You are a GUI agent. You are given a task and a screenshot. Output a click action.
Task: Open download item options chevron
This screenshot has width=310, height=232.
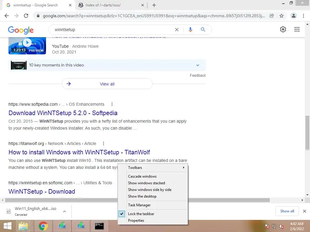coord(64,211)
